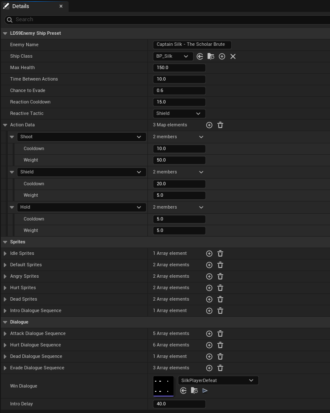Expand the Idle Sprites array
This screenshot has width=330, height=413.
click(5, 254)
